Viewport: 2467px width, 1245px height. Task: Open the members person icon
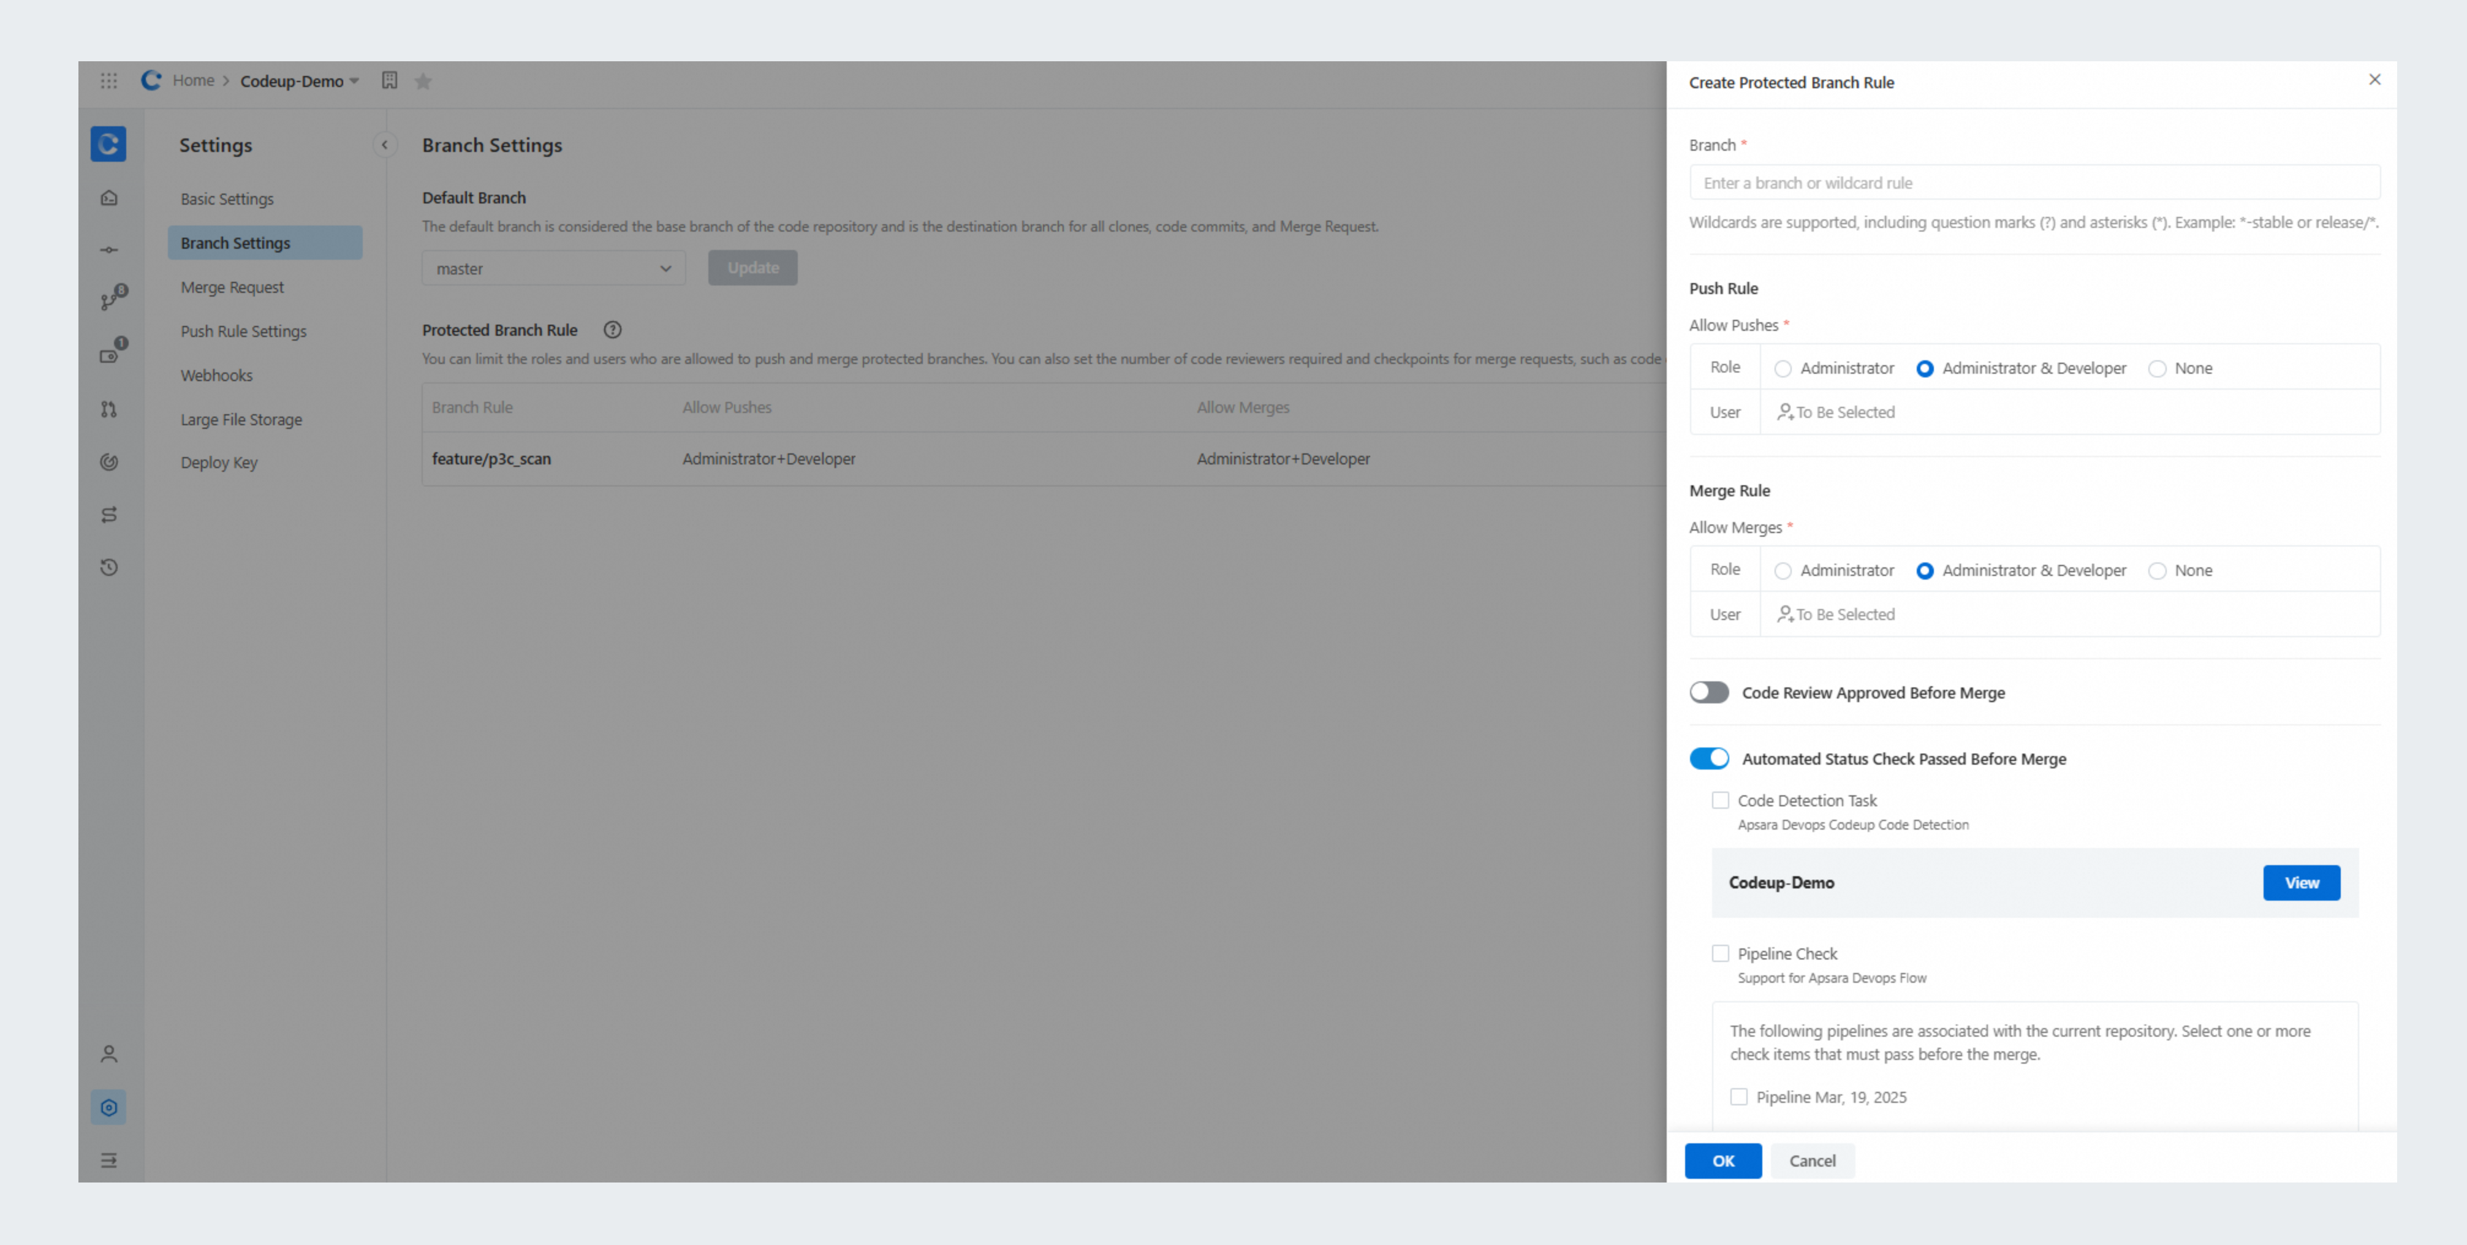109,1054
